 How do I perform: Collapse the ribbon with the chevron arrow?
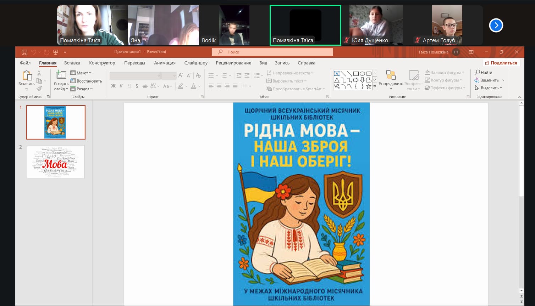(520, 97)
